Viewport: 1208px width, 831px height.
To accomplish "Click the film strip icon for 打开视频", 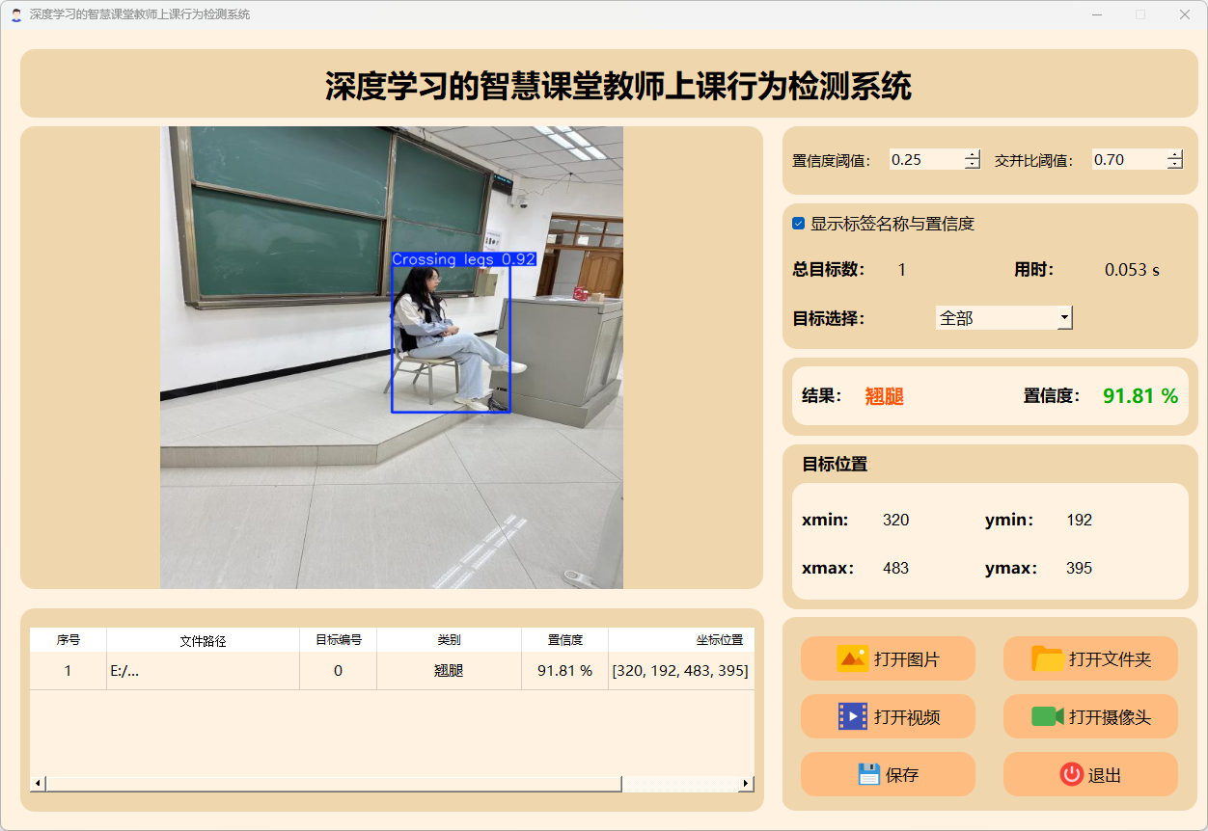I will (852, 716).
